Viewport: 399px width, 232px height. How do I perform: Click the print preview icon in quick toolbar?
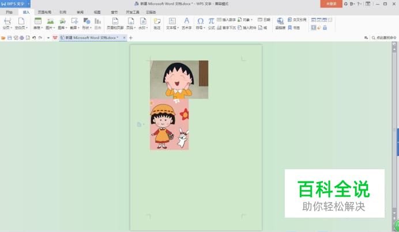point(28,38)
